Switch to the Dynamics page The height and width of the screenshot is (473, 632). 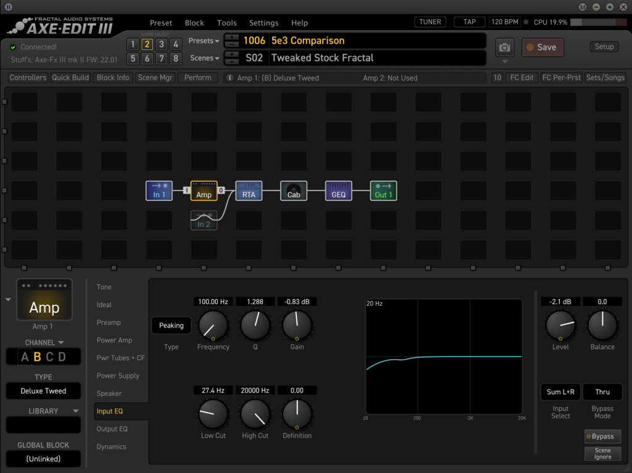[x=111, y=447]
